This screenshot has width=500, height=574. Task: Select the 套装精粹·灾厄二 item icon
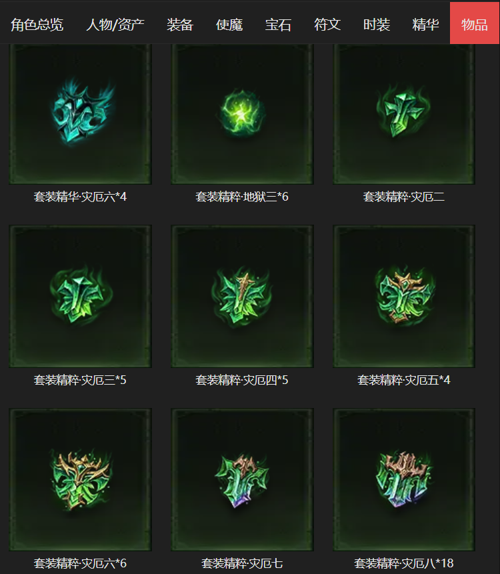click(x=404, y=113)
